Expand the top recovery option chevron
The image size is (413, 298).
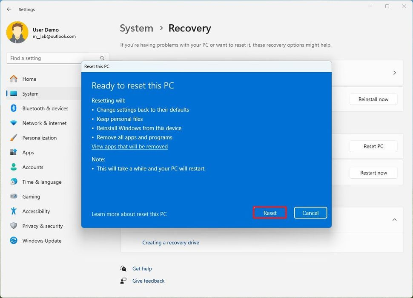pyautogui.click(x=394, y=73)
